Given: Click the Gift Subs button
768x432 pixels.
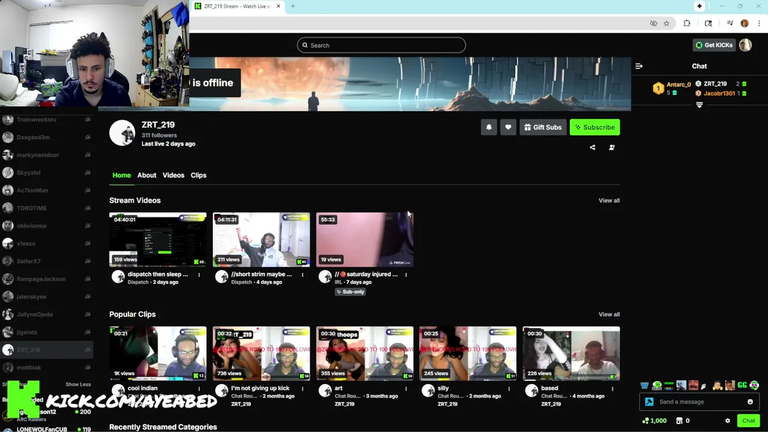Looking at the screenshot, I should pos(543,127).
